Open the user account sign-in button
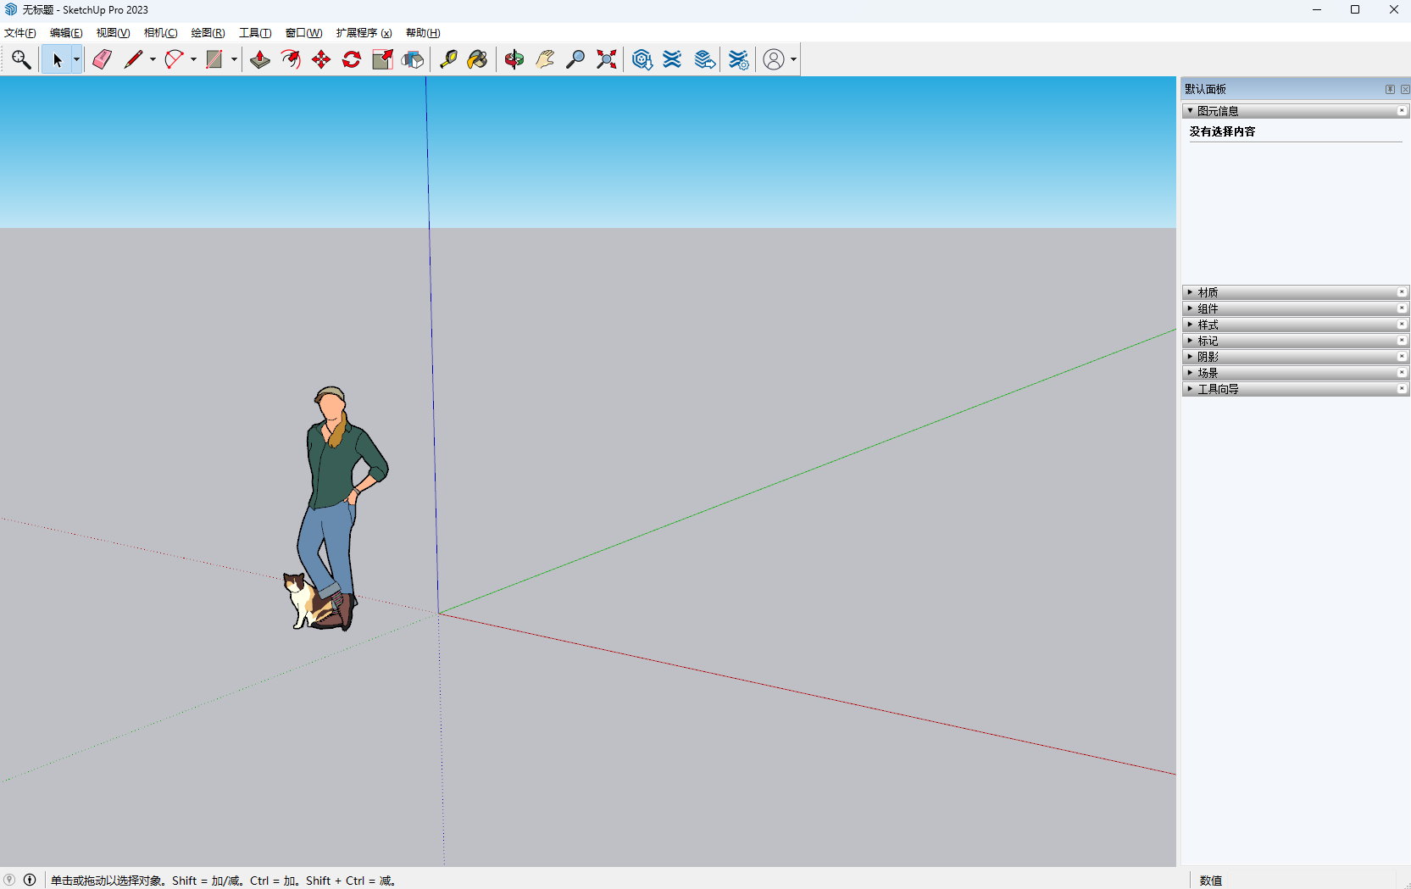 click(774, 59)
